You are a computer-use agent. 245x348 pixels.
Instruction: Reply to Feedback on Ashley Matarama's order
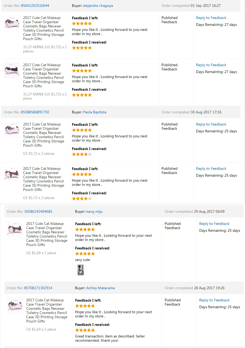[x=214, y=300]
